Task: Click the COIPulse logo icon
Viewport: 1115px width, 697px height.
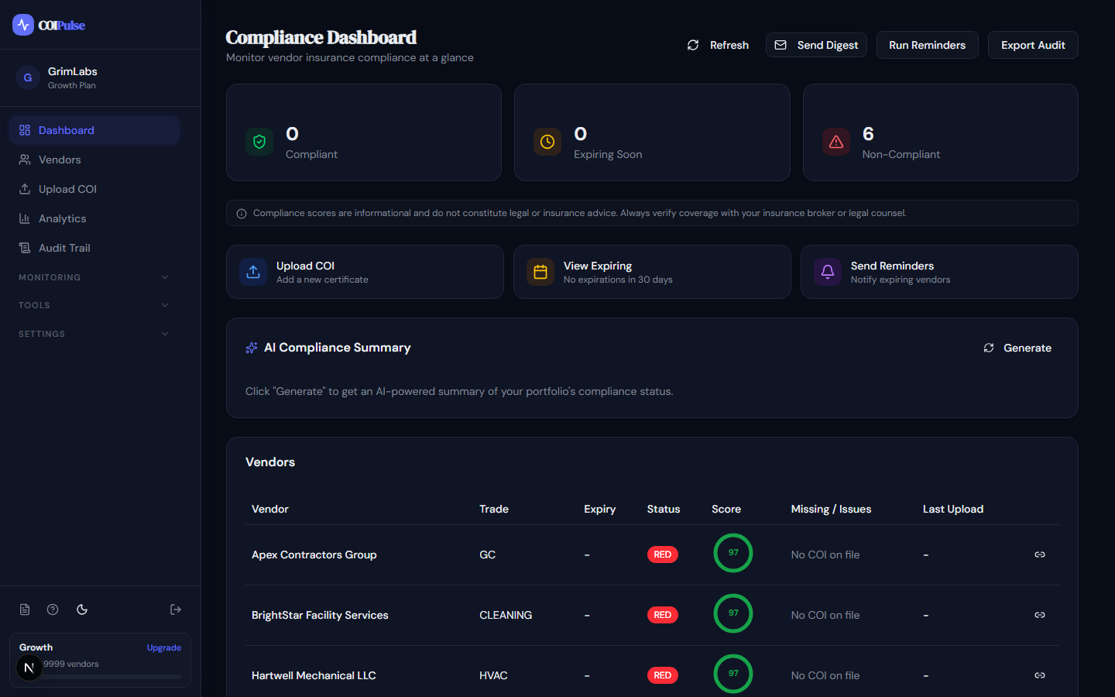Action: pos(23,25)
